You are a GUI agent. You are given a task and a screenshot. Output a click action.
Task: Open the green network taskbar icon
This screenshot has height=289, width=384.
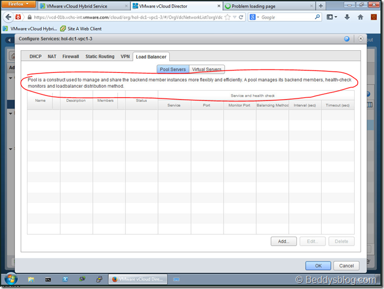(83, 279)
